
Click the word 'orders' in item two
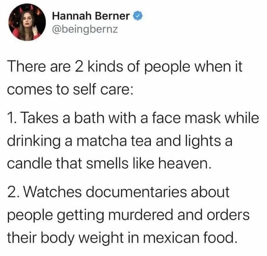point(228,215)
